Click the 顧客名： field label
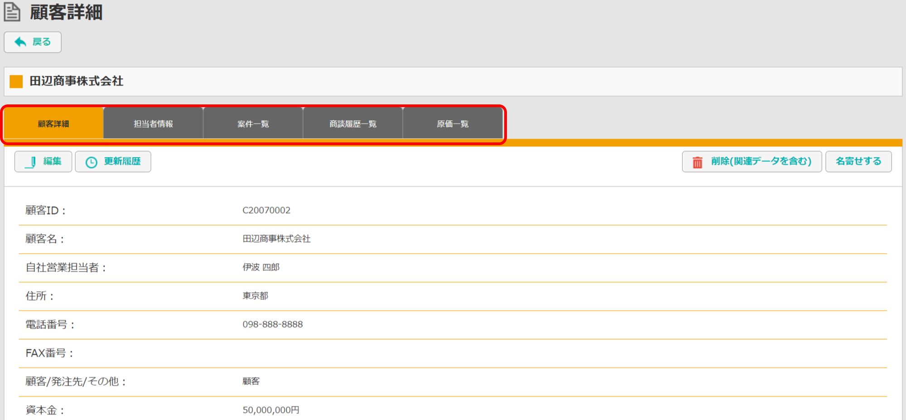The height and width of the screenshot is (420, 906). pyautogui.click(x=45, y=239)
